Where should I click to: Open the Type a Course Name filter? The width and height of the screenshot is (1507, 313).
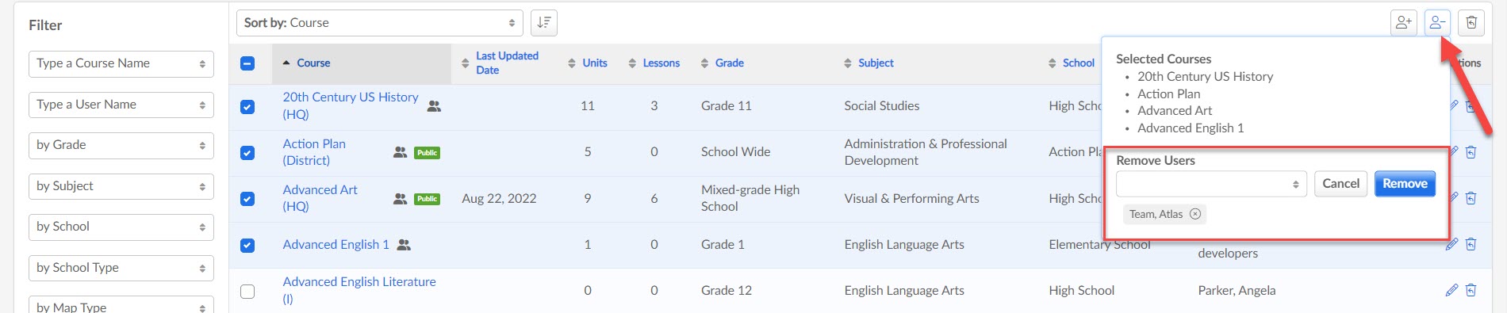click(x=121, y=63)
